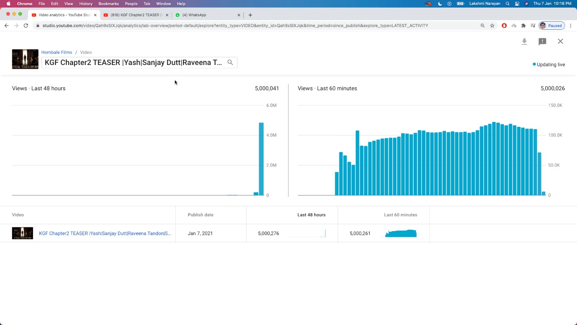Click the download report icon
The image size is (577, 325).
(524, 42)
